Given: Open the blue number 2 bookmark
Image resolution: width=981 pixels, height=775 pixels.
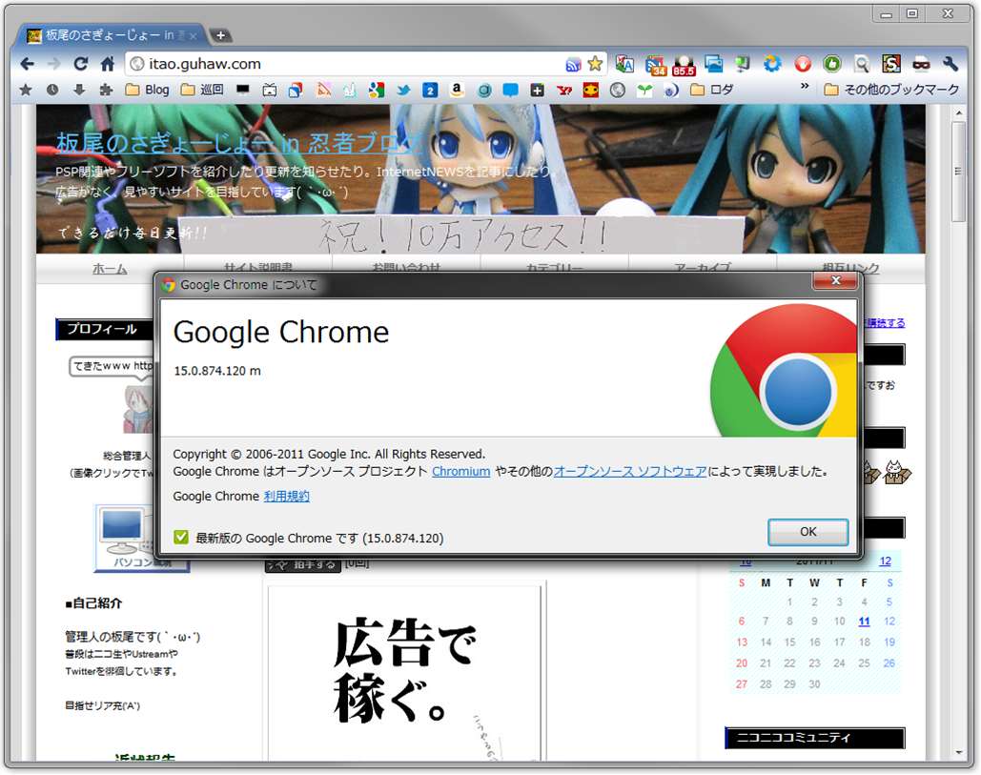Looking at the screenshot, I should click(x=430, y=91).
